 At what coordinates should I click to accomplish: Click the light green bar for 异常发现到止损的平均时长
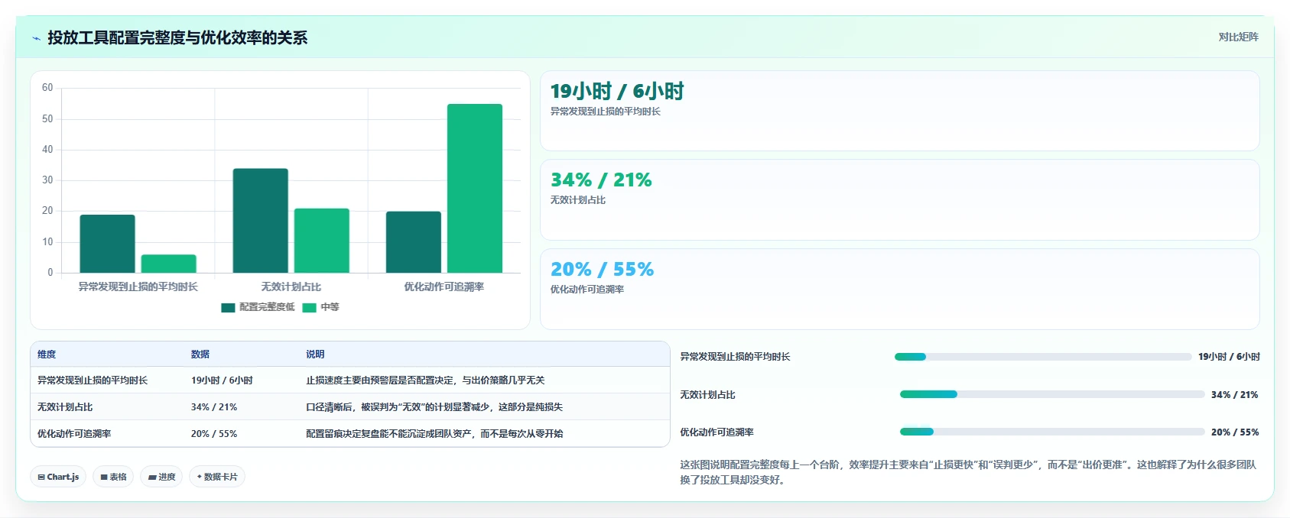(168, 264)
